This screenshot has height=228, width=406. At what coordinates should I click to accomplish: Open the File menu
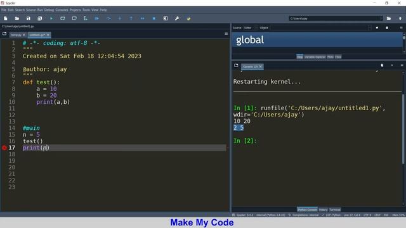(x=4, y=10)
